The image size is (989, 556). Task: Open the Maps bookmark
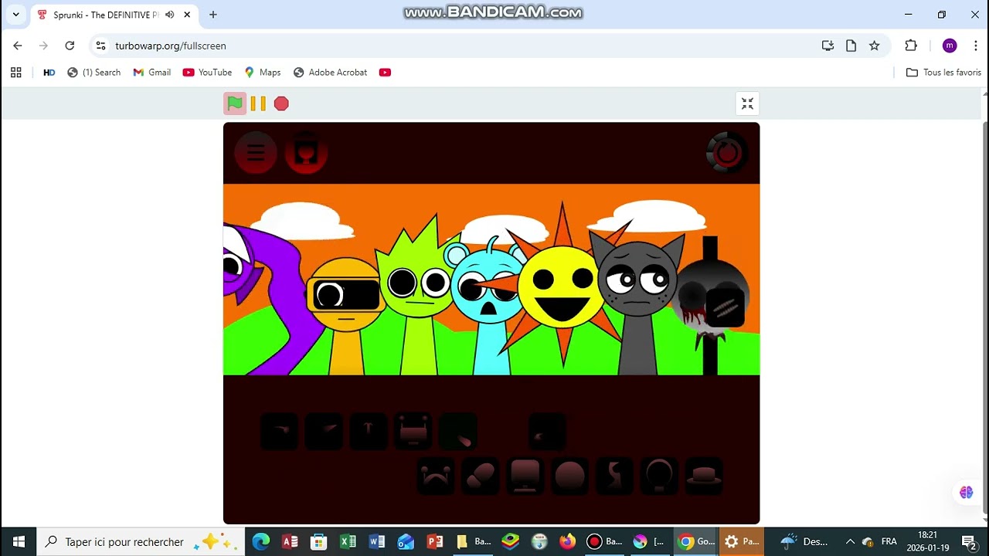coord(263,73)
